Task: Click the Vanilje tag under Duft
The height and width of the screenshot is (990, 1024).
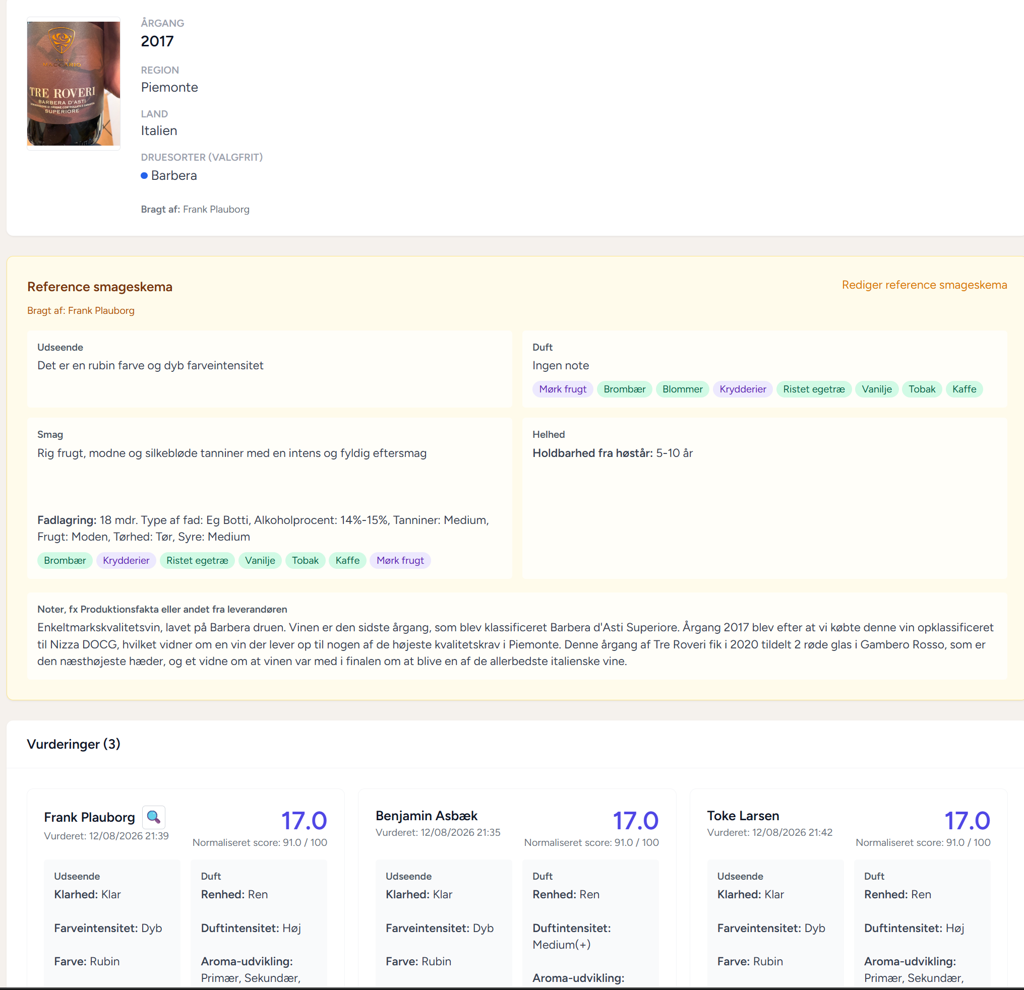Action: [x=877, y=389]
